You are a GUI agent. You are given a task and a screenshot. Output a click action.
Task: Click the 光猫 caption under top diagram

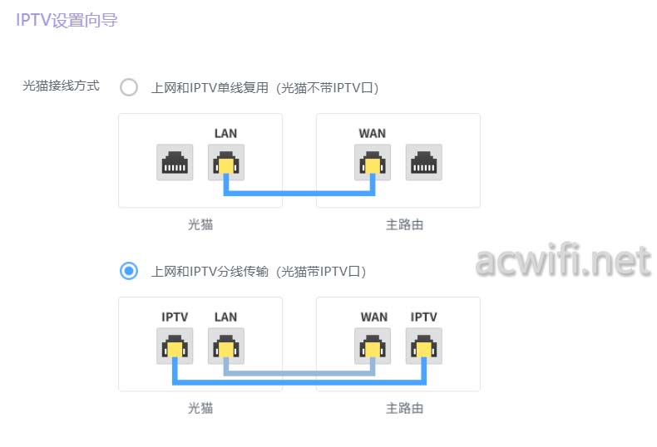click(200, 225)
